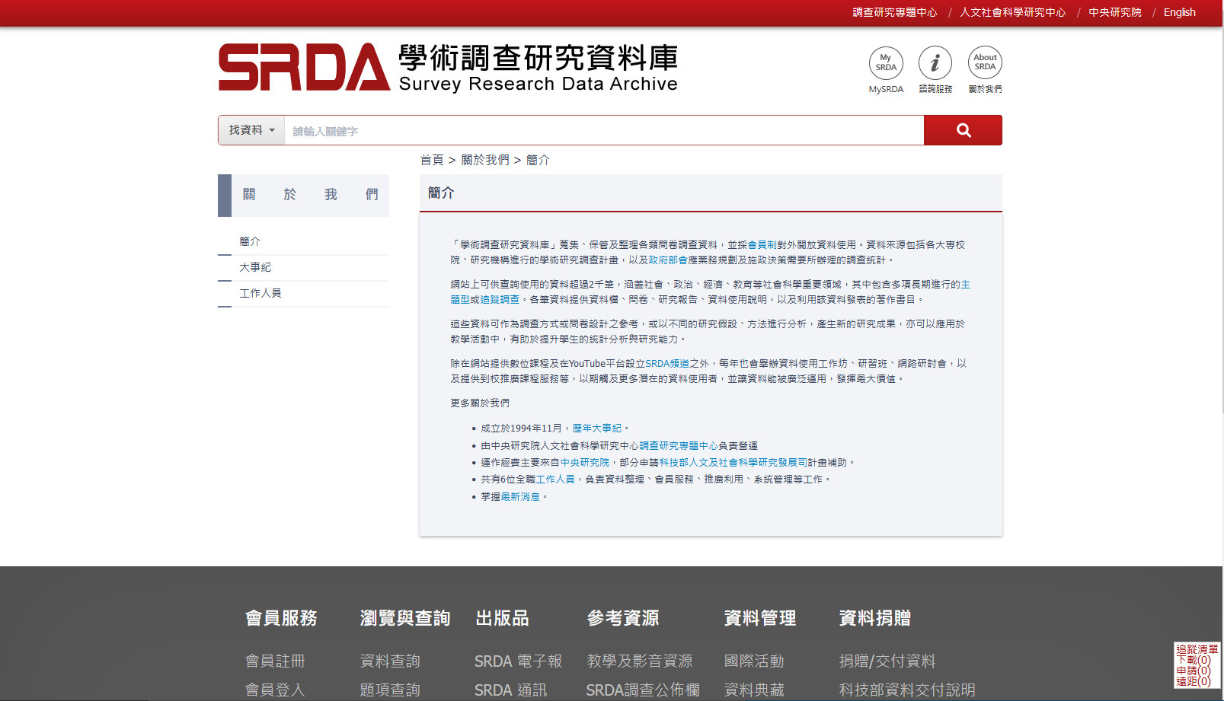1224x701 pixels.
Task: Open the 歷年大事紀 link
Action: [597, 429]
